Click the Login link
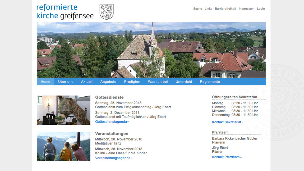The image size is (304, 171). coord(261,9)
